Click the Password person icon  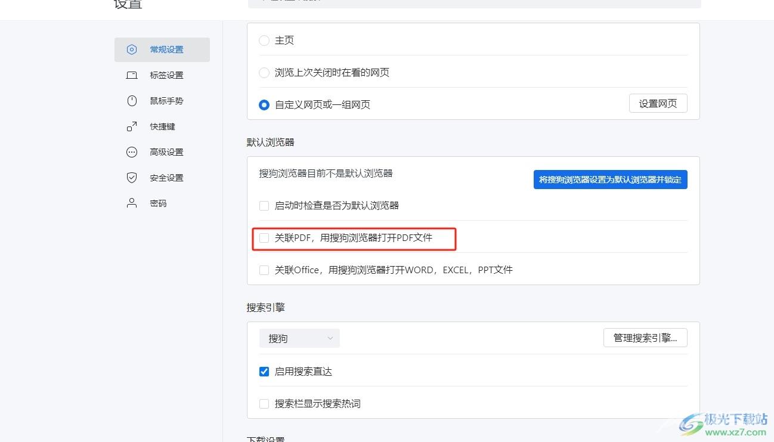click(132, 203)
